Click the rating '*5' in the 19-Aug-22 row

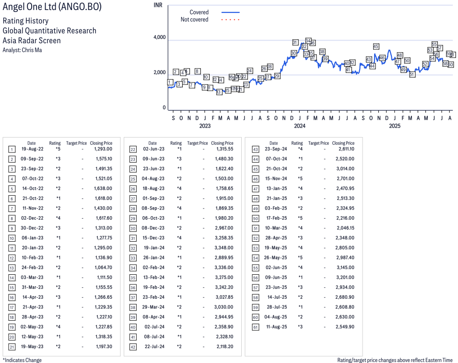click(58, 149)
